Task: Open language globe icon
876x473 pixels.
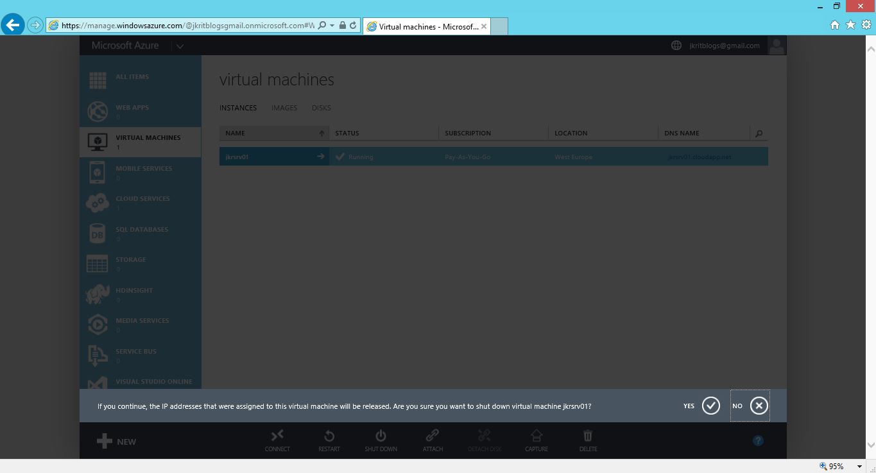Action: (x=676, y=46)
